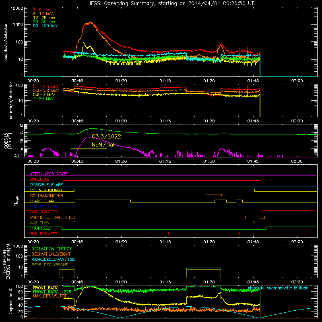Click the SC_IN_SUNLIGHT flag label
This screenshot has width=322, height=322.
(x=46, y=190)
